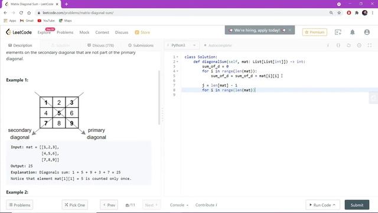Viewport: 378px width, 213px height.
Task: Open the Store nav item
Action: pyautogui.click(x=142, y=33)
